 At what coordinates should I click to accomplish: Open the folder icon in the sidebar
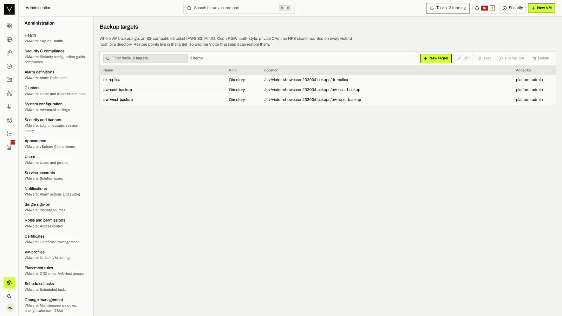(9, 80)
